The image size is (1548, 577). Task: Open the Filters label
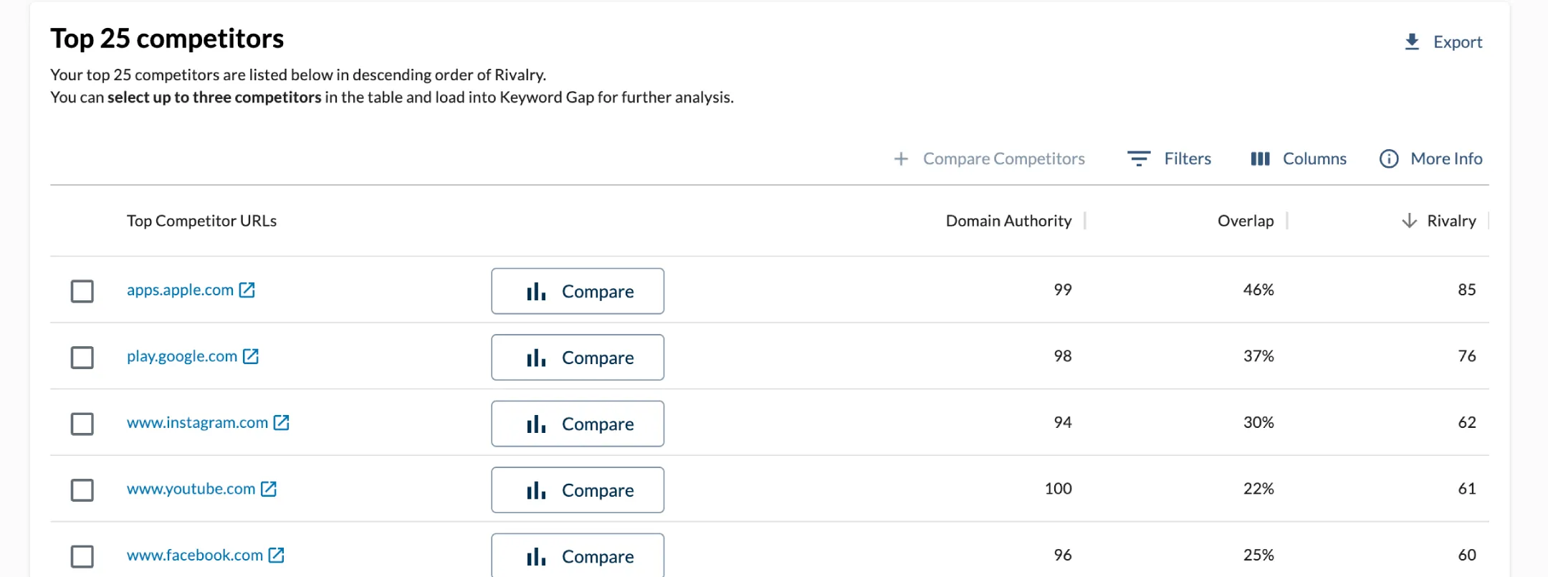(x=1188, y=158)
